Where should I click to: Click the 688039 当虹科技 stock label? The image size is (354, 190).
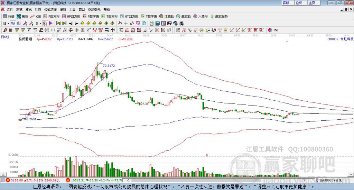pos(341,39)
